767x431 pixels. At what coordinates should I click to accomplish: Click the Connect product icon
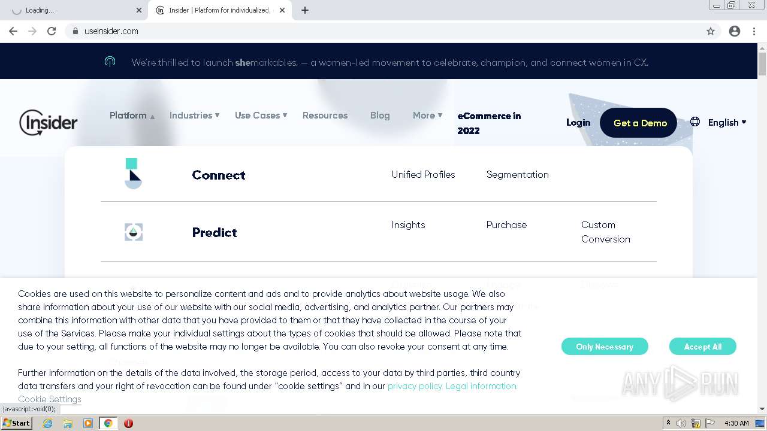pos(133,174)
